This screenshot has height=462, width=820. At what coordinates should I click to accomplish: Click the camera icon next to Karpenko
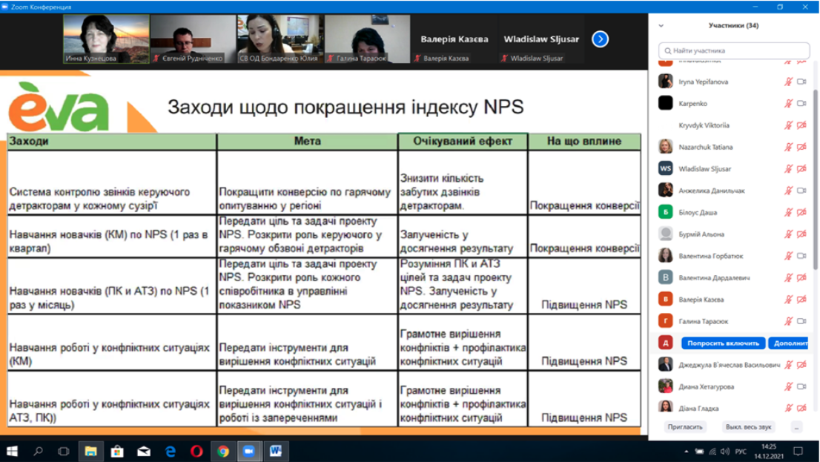[x=801, y=104]
